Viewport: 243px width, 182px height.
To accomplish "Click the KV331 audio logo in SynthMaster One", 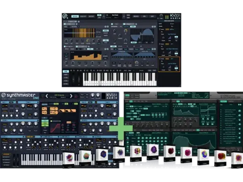I will tap(112, 96).
